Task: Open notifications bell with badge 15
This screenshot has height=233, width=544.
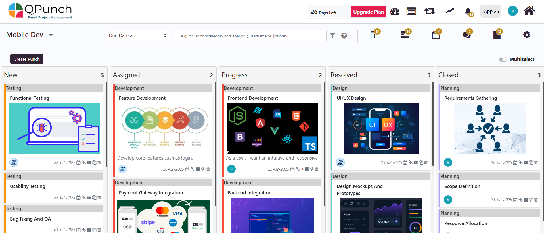Action: pyautogui.click(x=468, y=12)
